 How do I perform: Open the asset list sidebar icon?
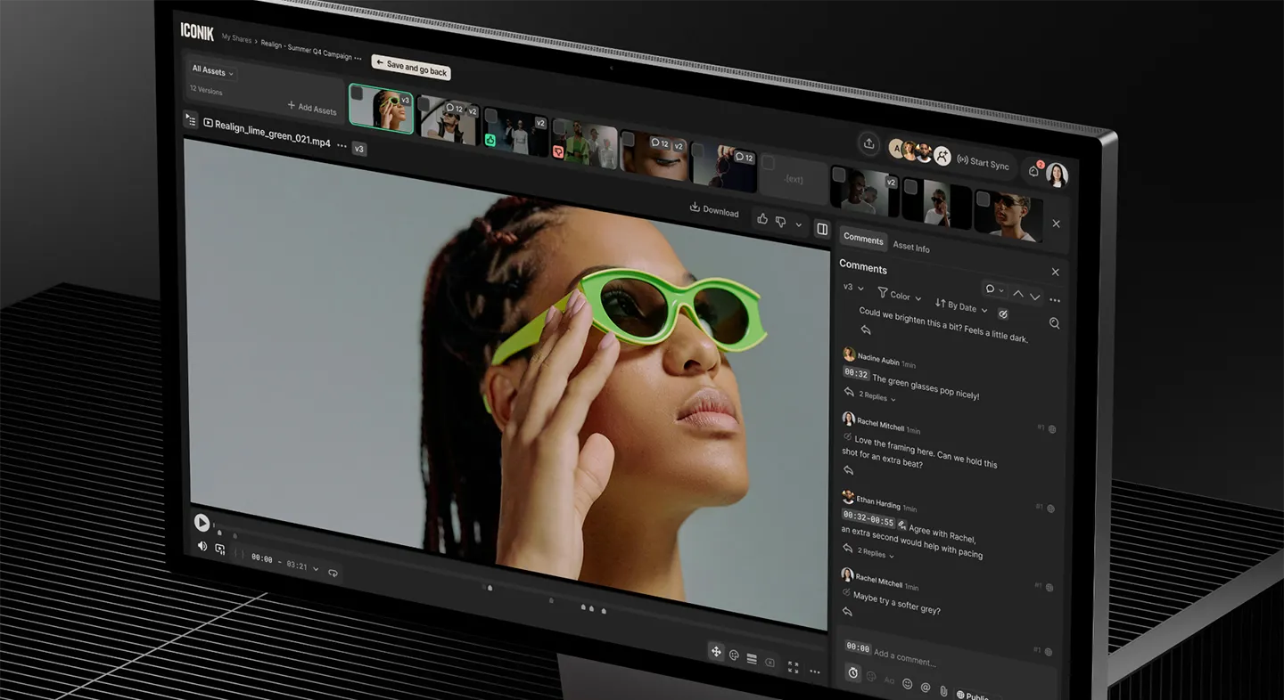pos(191,120)
